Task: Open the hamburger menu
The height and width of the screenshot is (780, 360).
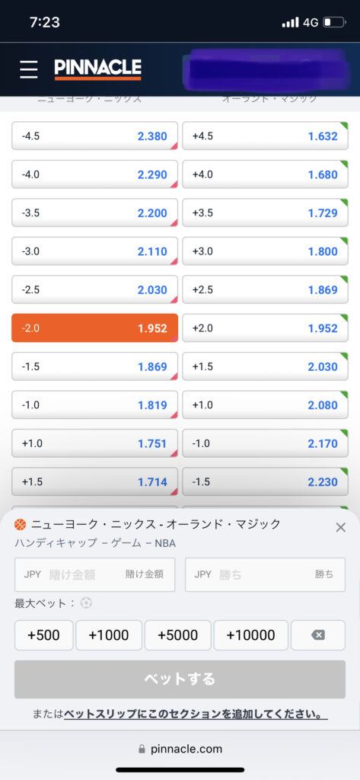Action: coord(29,69)
